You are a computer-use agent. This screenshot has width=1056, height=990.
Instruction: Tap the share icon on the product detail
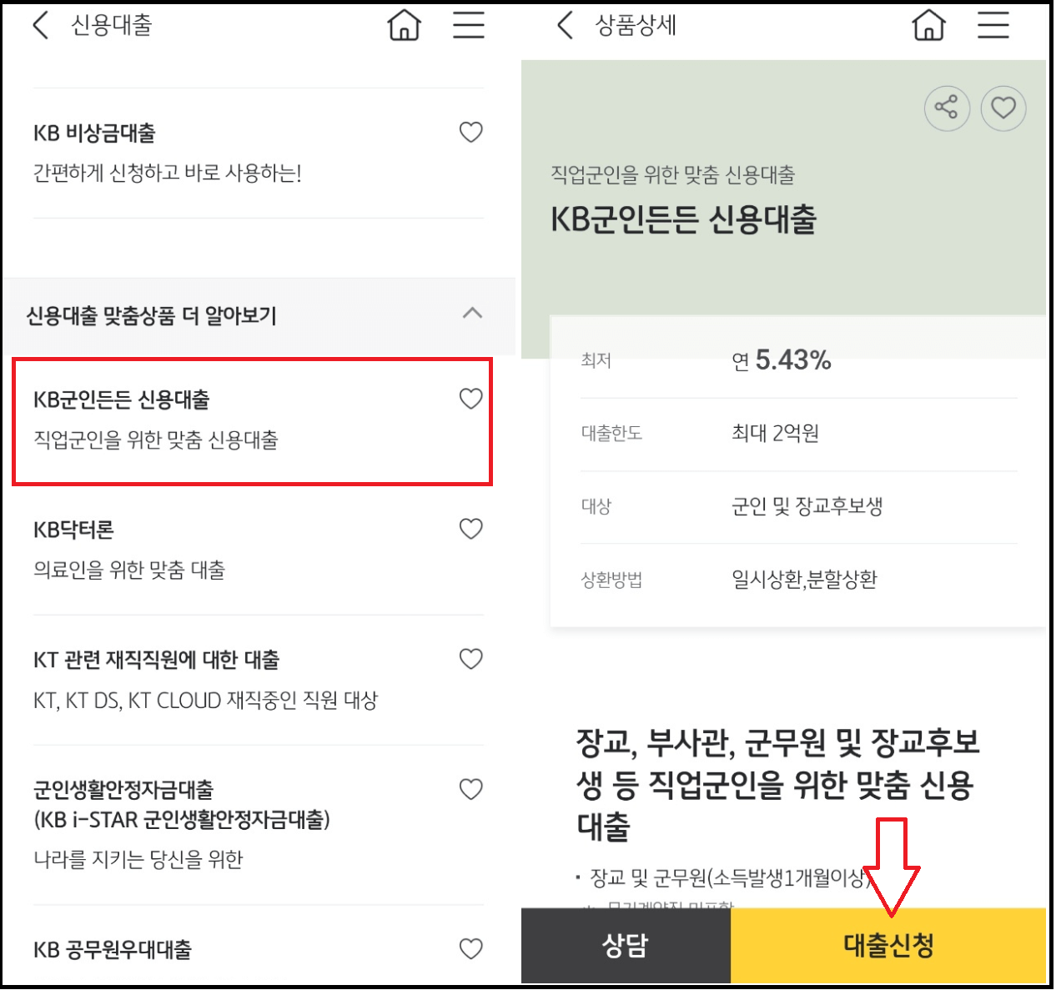947,108
